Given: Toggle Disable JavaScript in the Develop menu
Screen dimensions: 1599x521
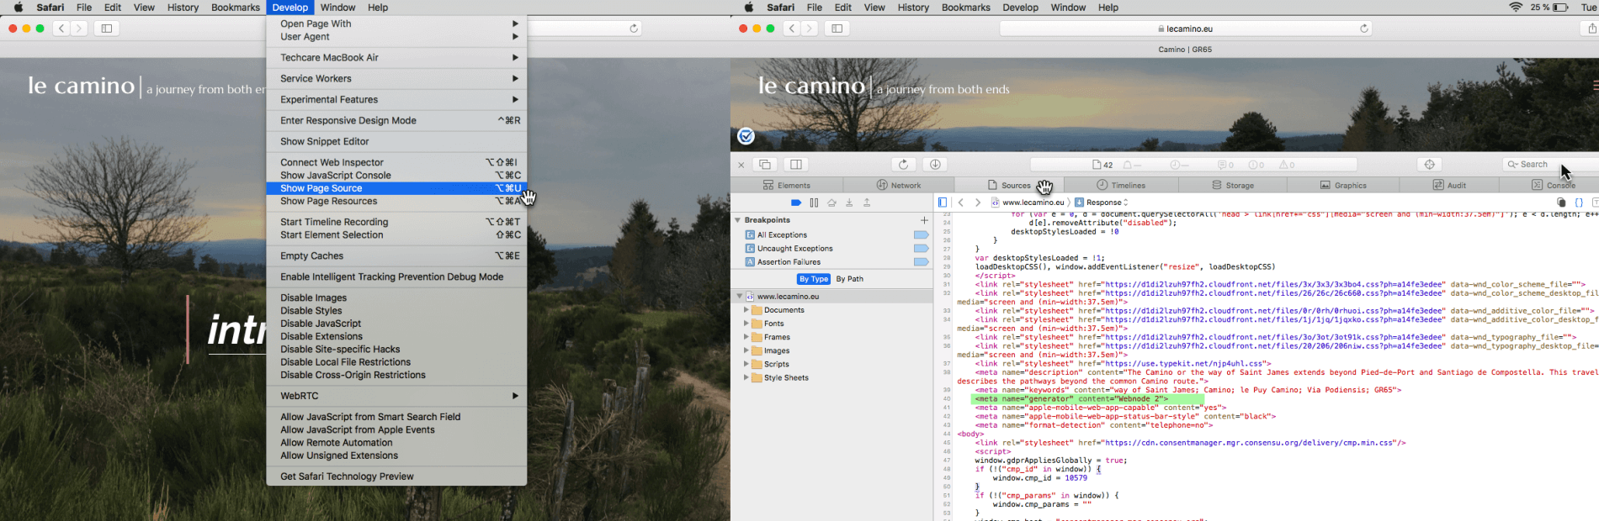Looking at the screenshot, I should point(396,324).
